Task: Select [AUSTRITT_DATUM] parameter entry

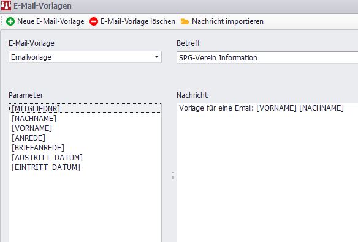Action: pos(47,157)
